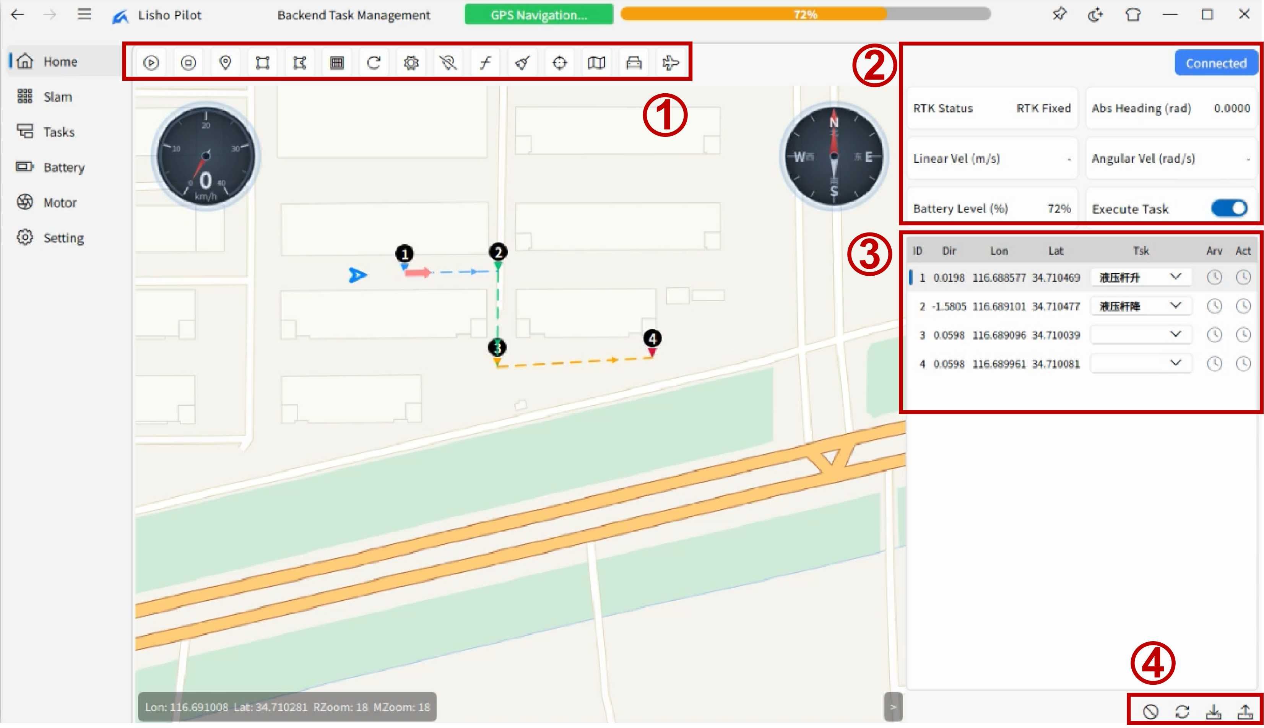Click the download icon at bottom right
The height and width of the screenshot is (728, 1264).
tap(1214, 711)
